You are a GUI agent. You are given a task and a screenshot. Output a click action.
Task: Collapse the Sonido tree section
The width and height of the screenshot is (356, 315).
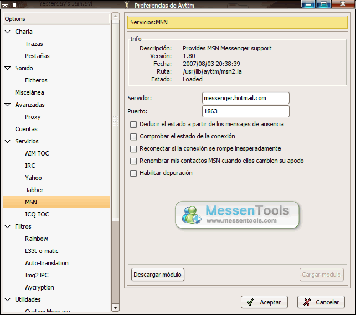point(8,68)
